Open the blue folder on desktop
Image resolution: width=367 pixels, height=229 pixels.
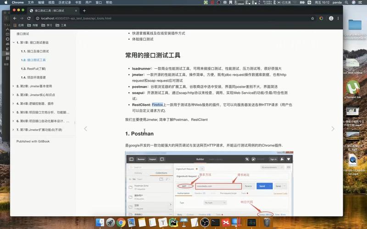point(355,25)
